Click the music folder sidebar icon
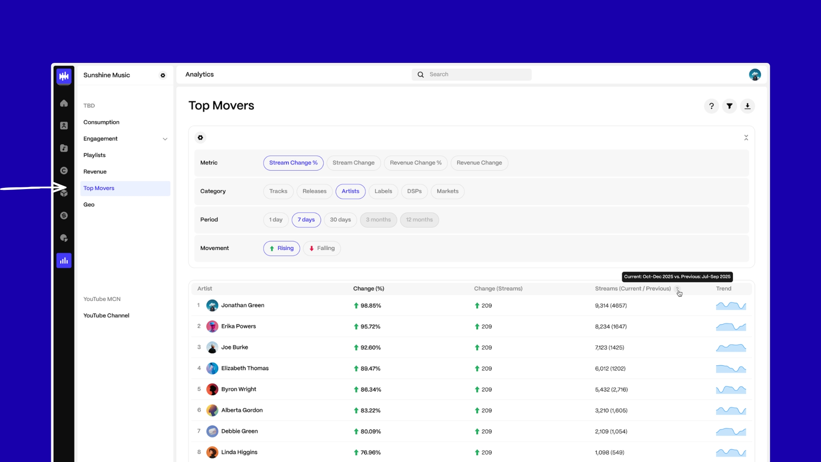 point(64,148)
